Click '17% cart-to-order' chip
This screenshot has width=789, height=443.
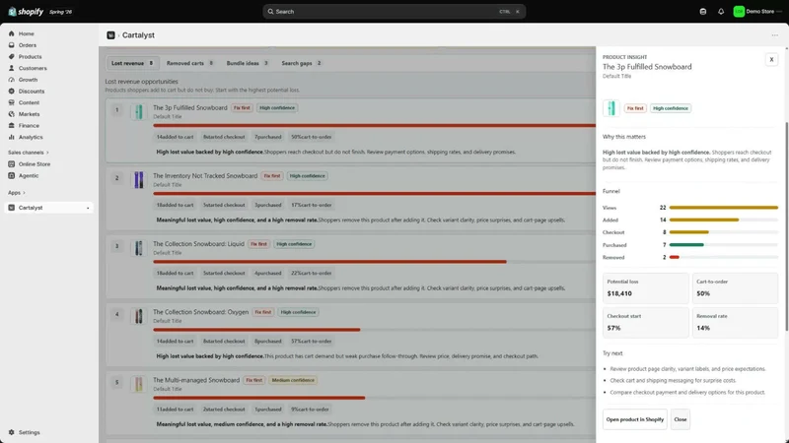[x=311, y=205]
